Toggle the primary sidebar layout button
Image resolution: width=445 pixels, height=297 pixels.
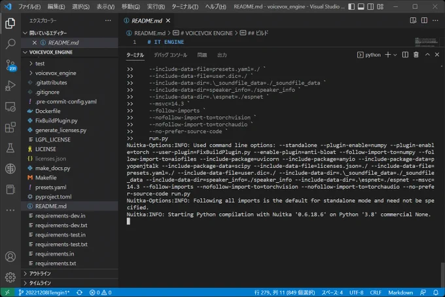pos(351,7)
